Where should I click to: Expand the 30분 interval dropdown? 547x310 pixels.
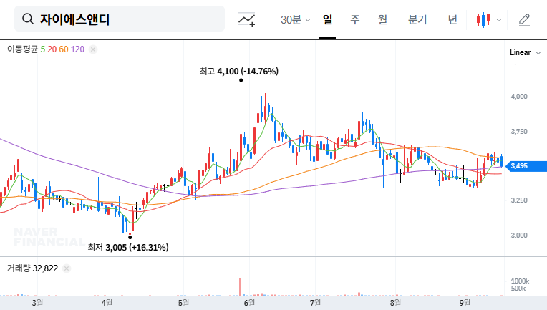click(295, 20)
